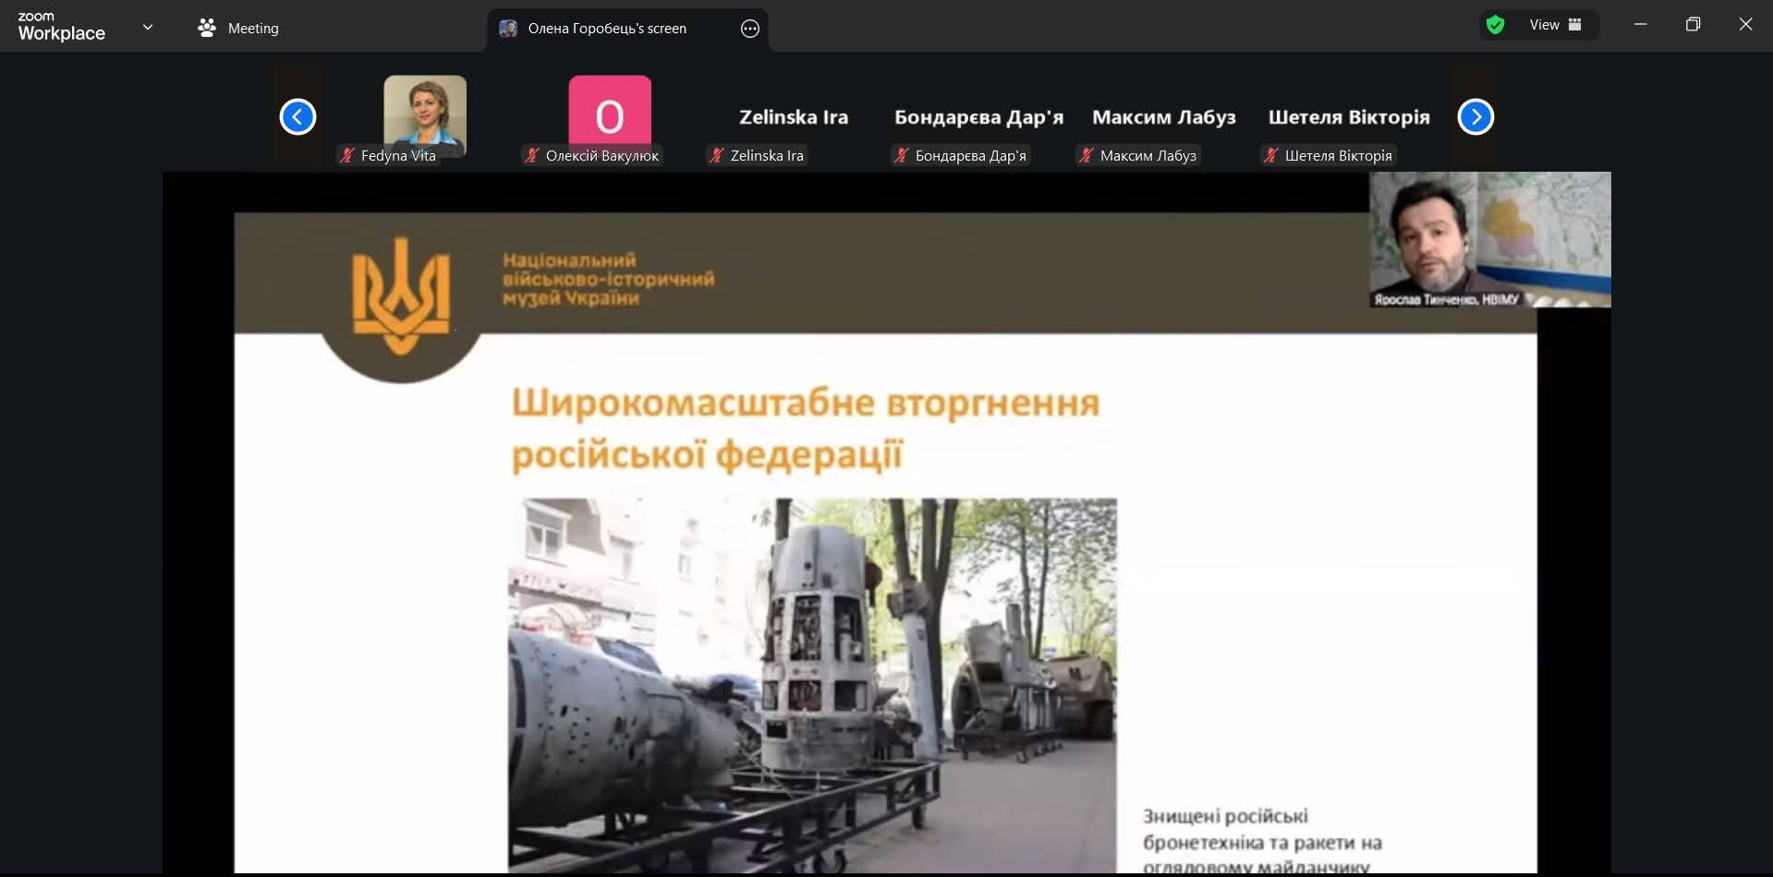Click muted mic icon for Шетеля Вікторія
The image size is (1773, 877).
[x=1271, y=155]
